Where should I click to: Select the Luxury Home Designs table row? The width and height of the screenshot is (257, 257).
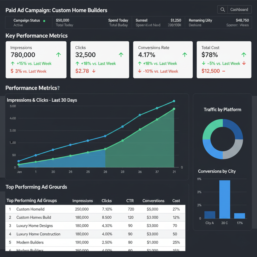point(95,226)
